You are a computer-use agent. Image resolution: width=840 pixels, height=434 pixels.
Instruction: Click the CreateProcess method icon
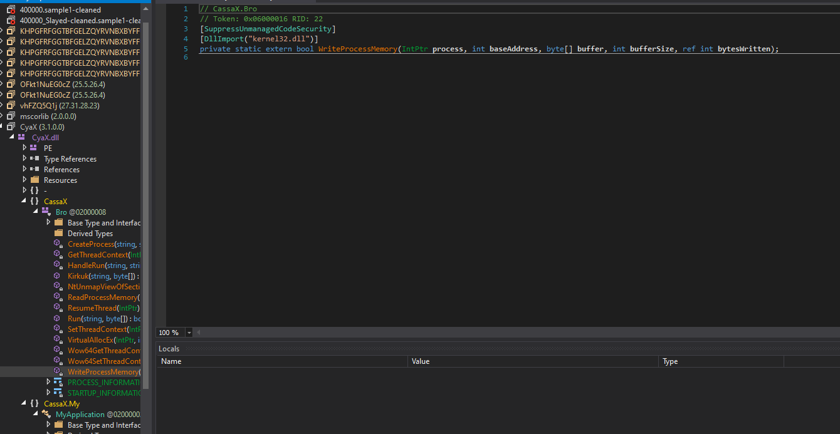click(58, 244)
